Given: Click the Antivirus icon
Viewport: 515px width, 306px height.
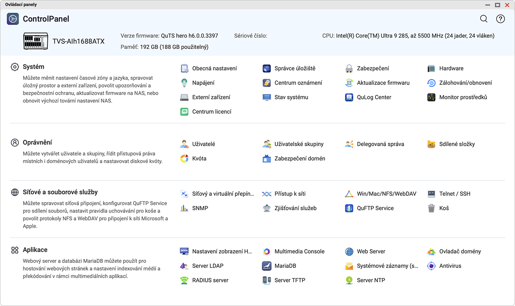Looking at the screenshot, I should [431, 266].
